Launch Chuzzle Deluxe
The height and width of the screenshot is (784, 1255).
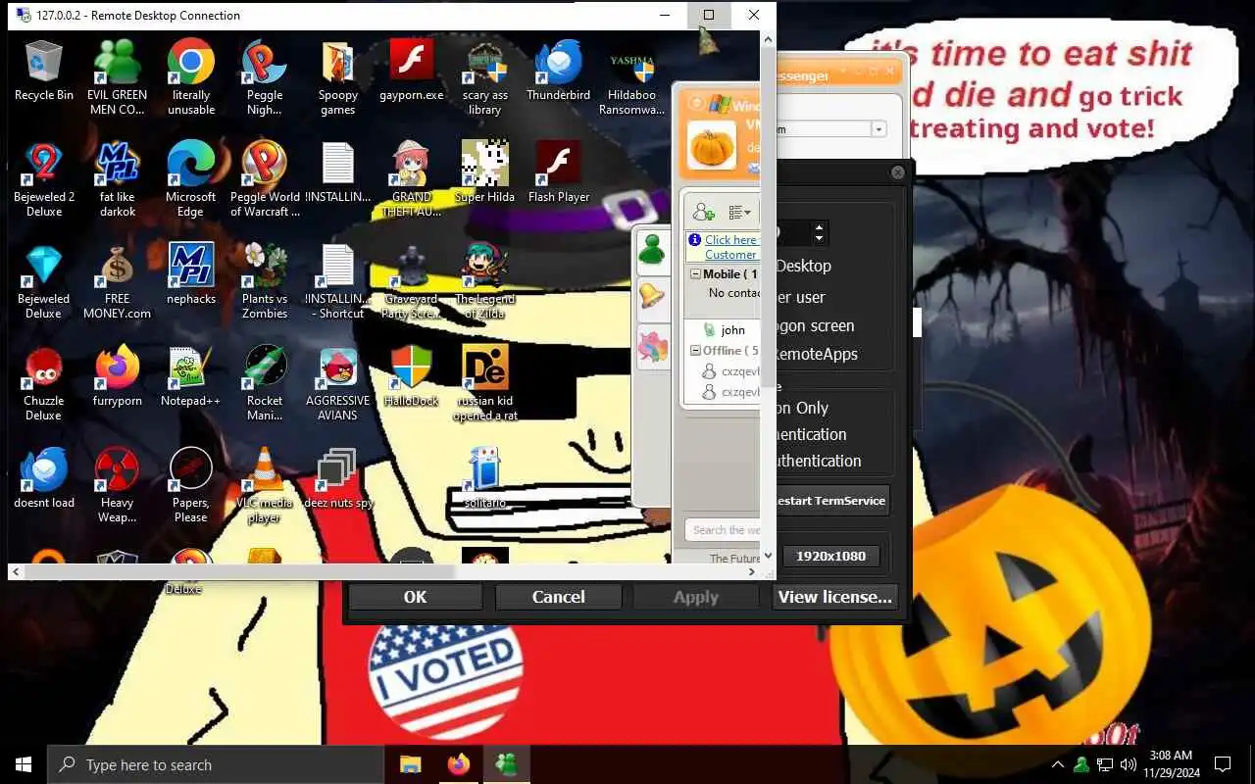[44, 383]
